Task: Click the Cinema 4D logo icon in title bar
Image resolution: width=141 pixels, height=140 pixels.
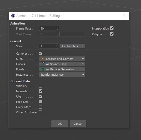Action: (x=13, y=16)
